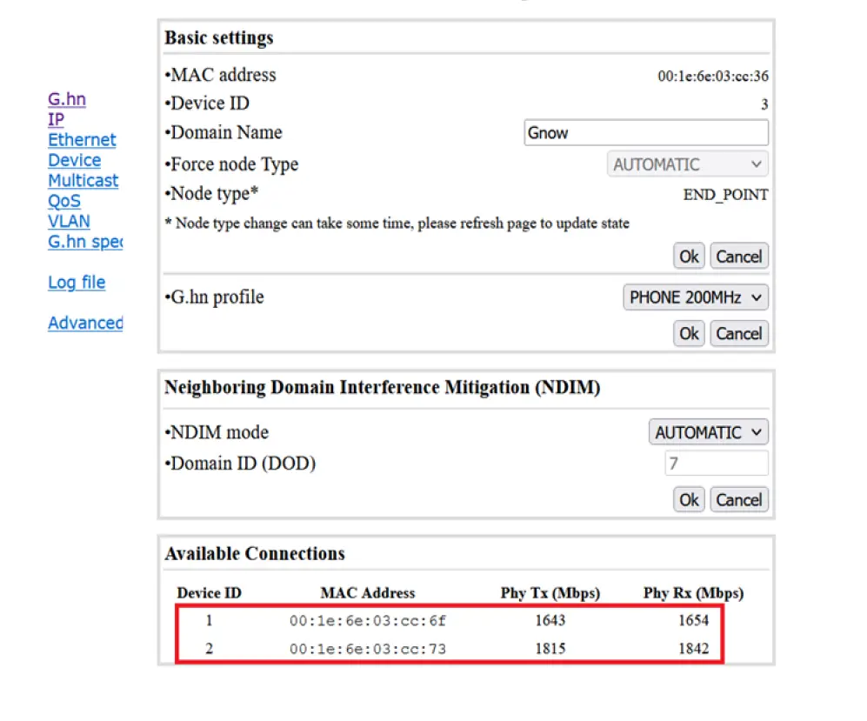Click the Phy Tx (Mbps) column header
The width and height of the screenshot is (867, 721).
(550, 593)
